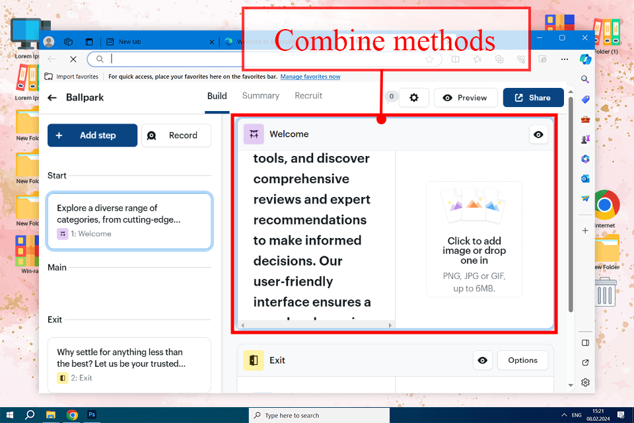Image resolution: width=634 pixels, height=423 pixels.
Task: Expand the system tray hidden icons chevron
Action: pyautogui.click(x=563, y=415)
